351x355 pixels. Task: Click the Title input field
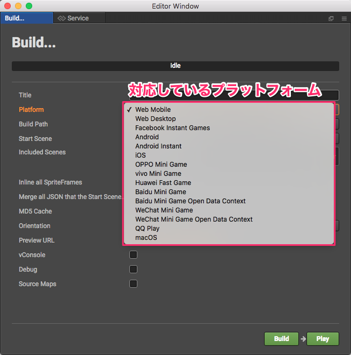[234, 95]
